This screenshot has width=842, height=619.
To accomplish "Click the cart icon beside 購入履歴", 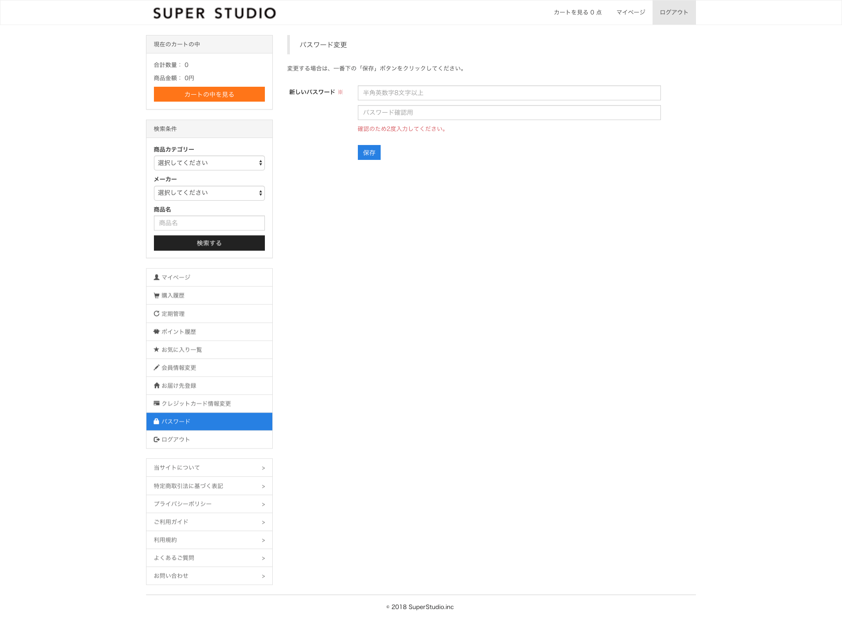I will pos(157,296).
